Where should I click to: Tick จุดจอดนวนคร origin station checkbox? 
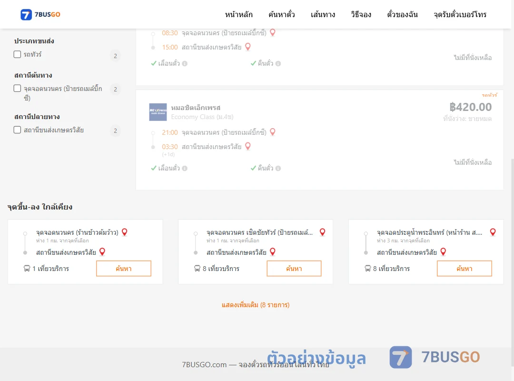pos(18,88)
